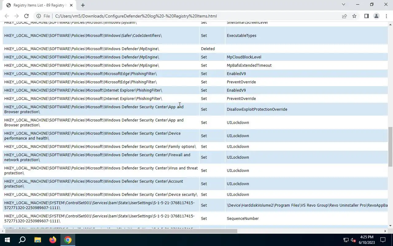Share this page icon
This screenshot has width=393, height=246.
click(344, 16)
